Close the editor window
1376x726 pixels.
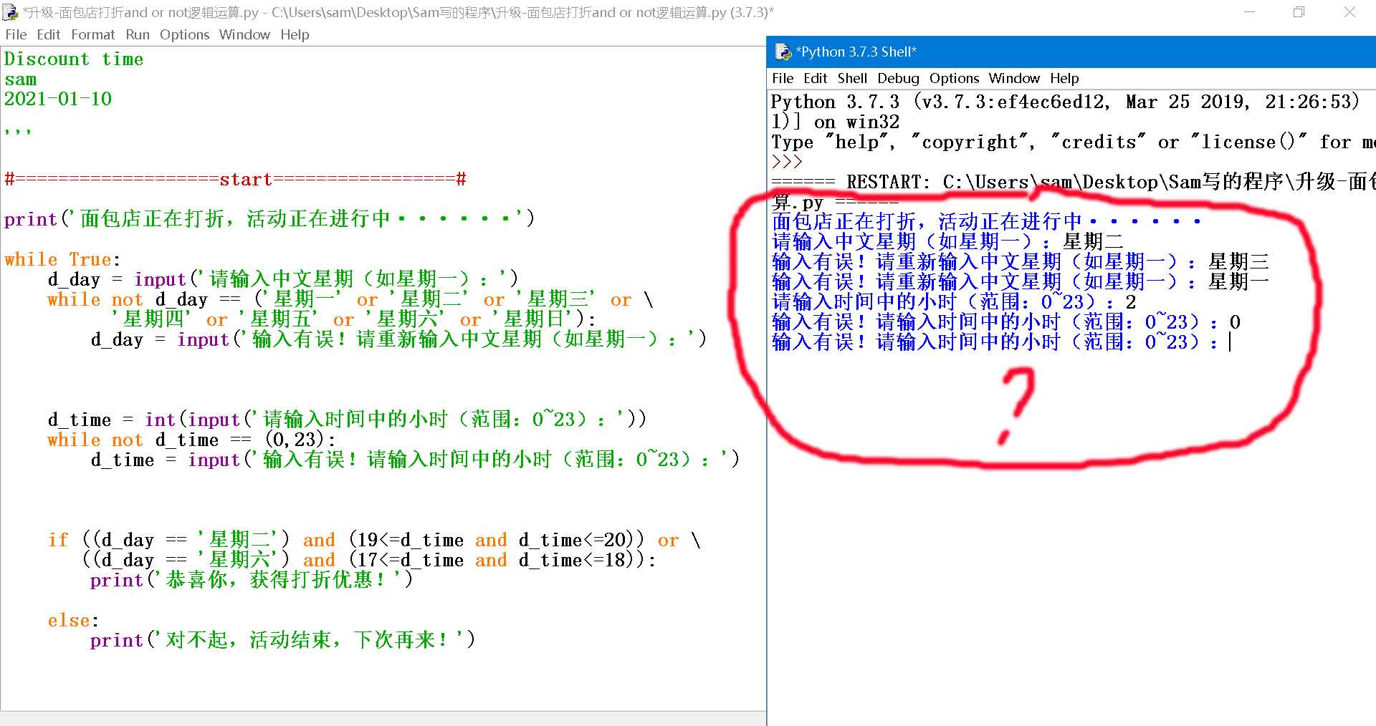point(1349,12)
